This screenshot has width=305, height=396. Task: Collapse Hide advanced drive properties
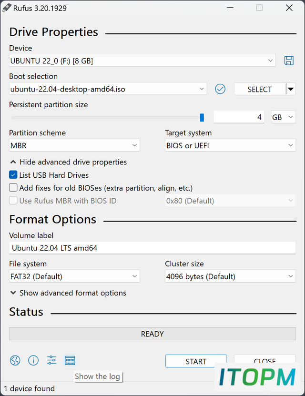coord(68,162)
